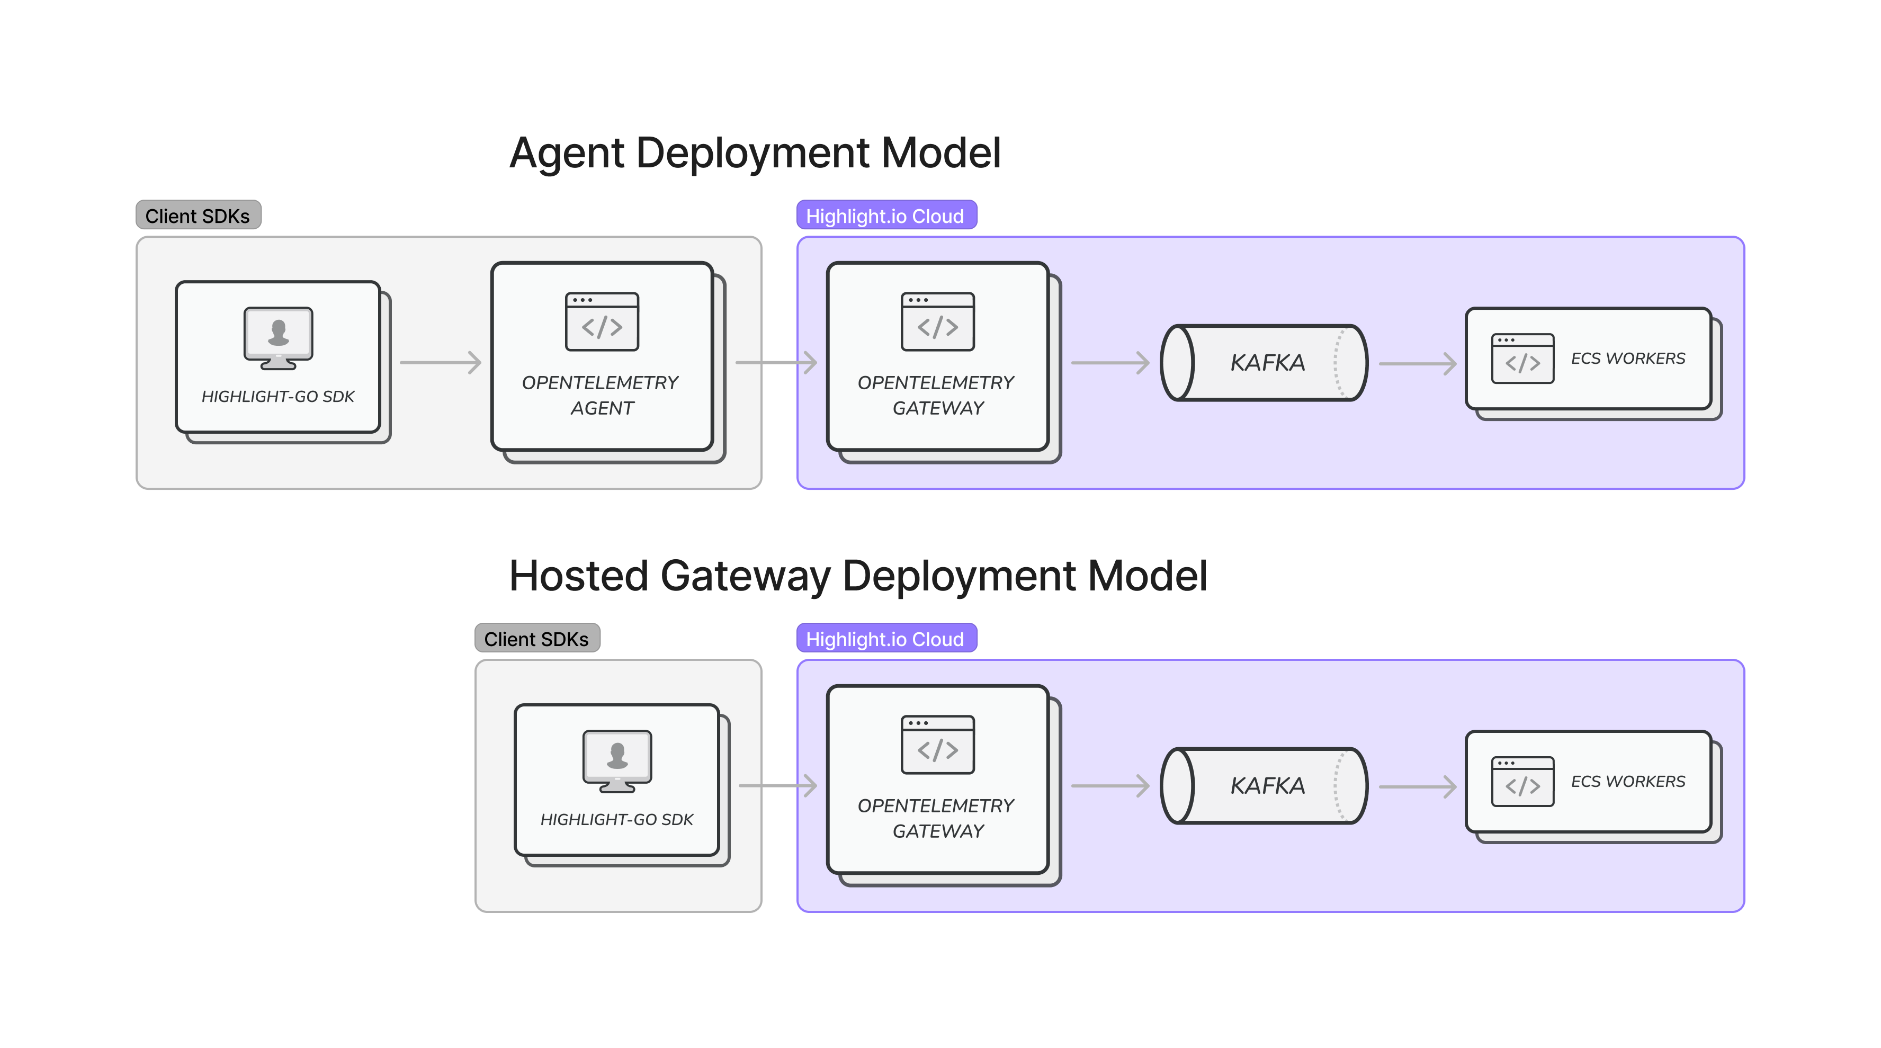Click the bottom Kafka cylinder

(x=1265, y=785)
